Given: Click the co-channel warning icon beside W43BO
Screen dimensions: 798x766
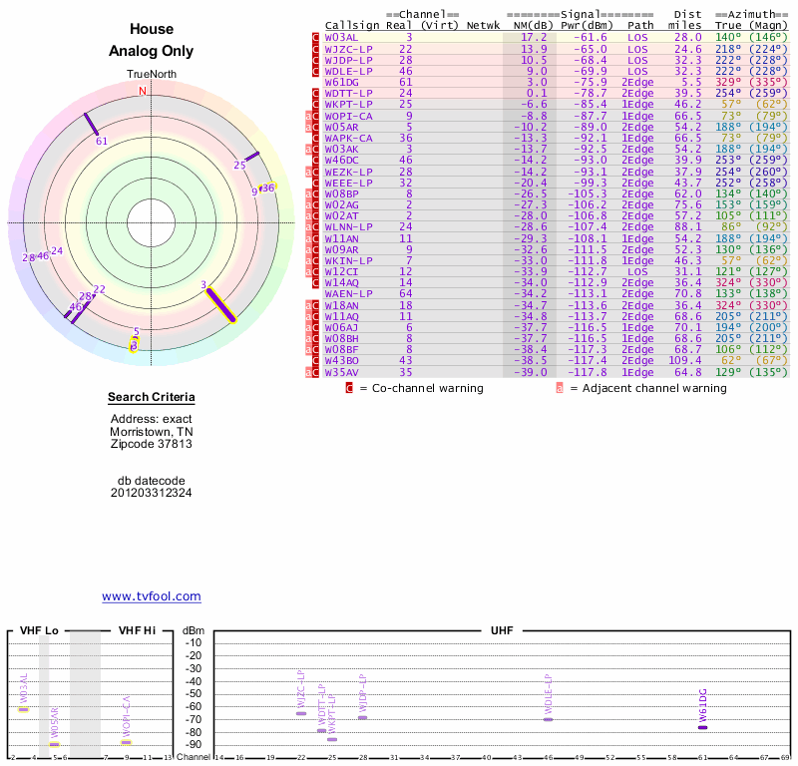Looking at the screenshot, I should (316, 361).
